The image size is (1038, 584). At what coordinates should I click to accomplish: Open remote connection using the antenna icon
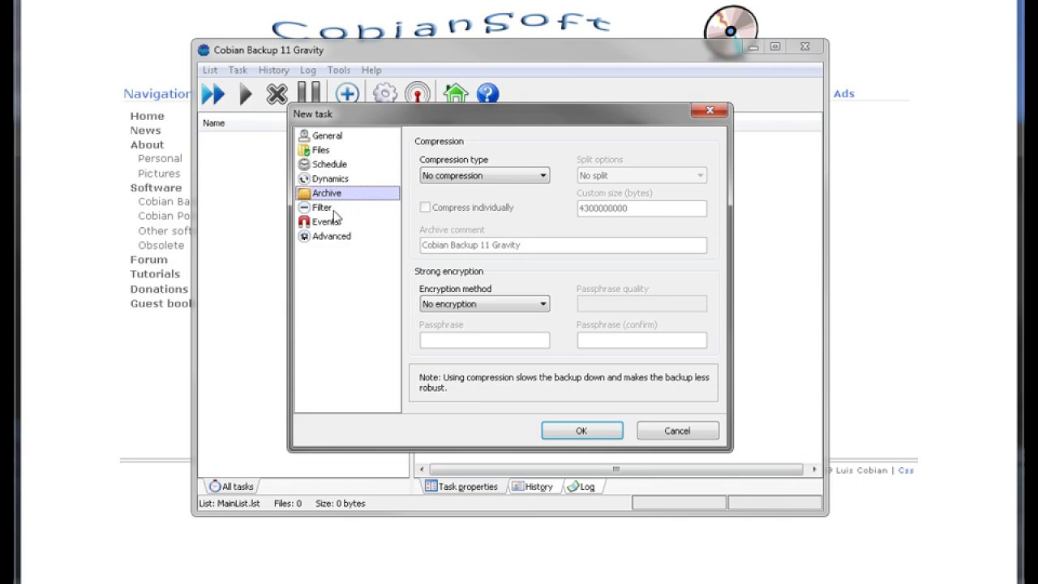pos(417,93)
